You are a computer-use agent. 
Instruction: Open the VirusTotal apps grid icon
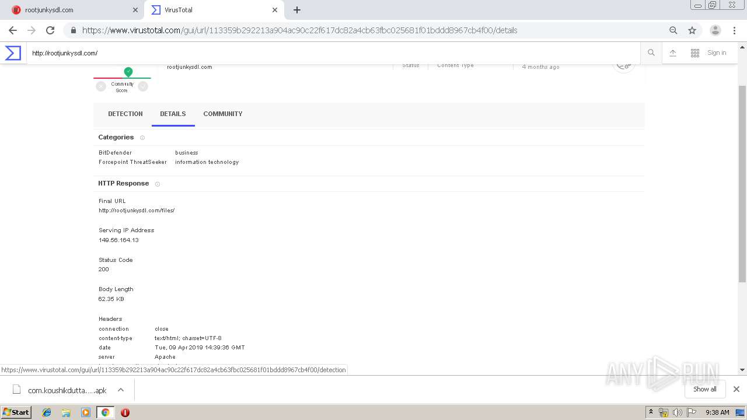coord(695,53)
